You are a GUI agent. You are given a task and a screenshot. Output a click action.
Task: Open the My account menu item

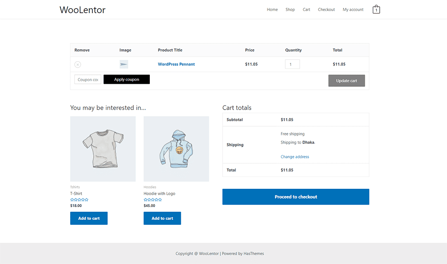coord(353,9)
